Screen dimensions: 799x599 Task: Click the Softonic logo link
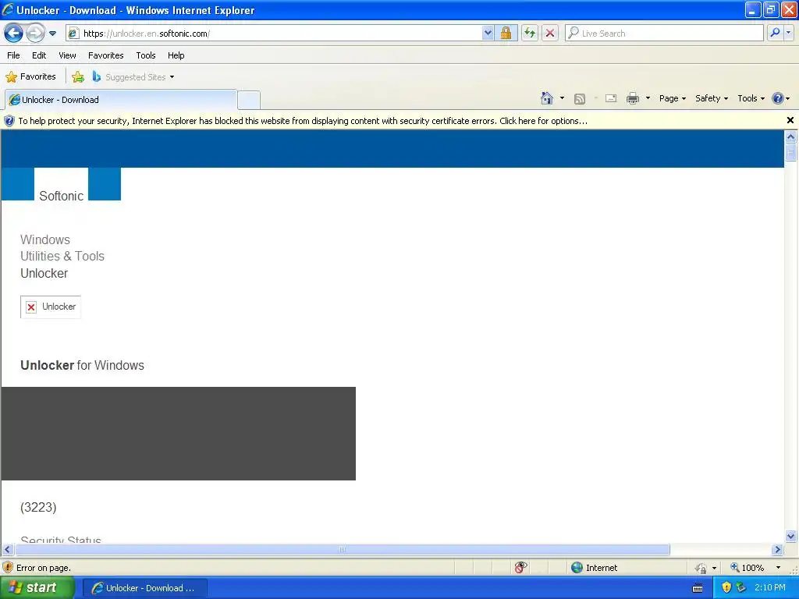pyautogui.click(x=61, y=196)
